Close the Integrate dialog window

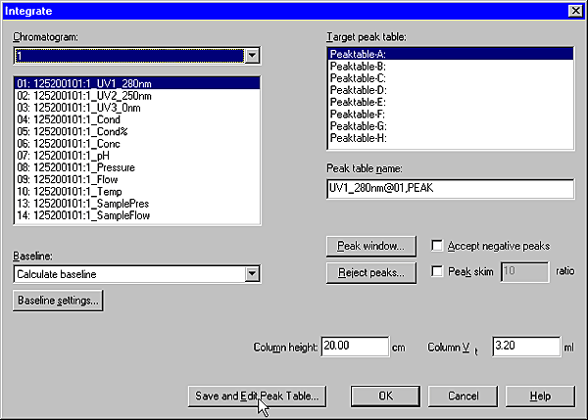click(574, 10)
